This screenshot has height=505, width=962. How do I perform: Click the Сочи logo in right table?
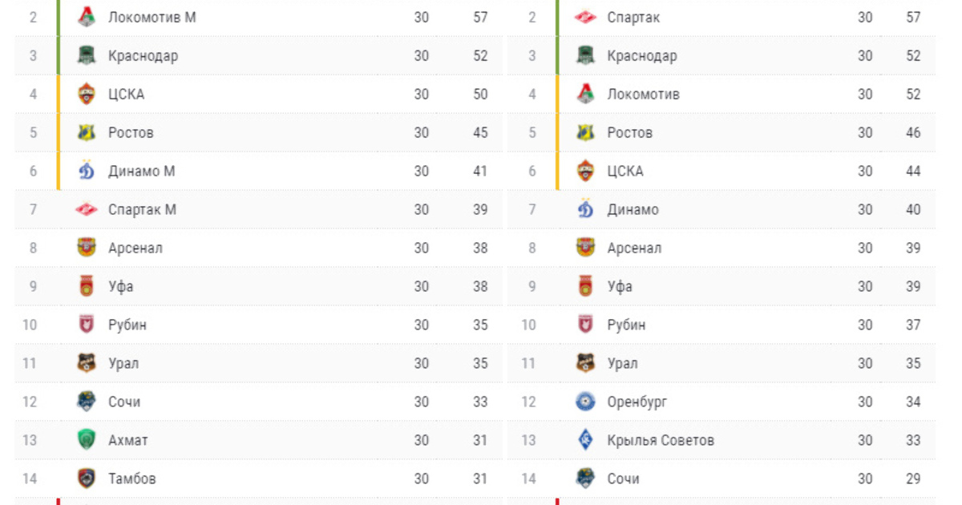[586, 479]
